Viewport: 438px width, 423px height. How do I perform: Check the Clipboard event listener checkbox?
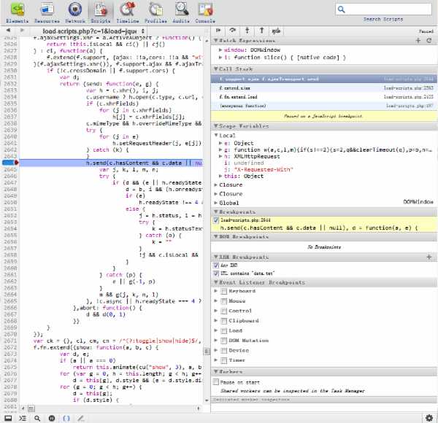click(x=224, y=321)
